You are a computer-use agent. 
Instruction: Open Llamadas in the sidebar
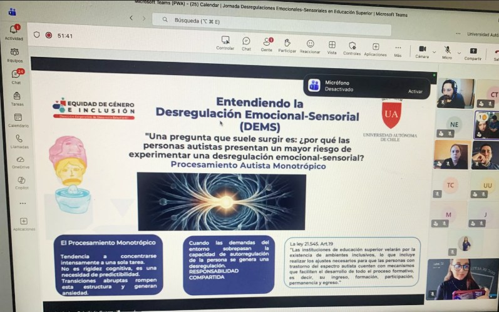pyautogui.click(x=19, y=142)
